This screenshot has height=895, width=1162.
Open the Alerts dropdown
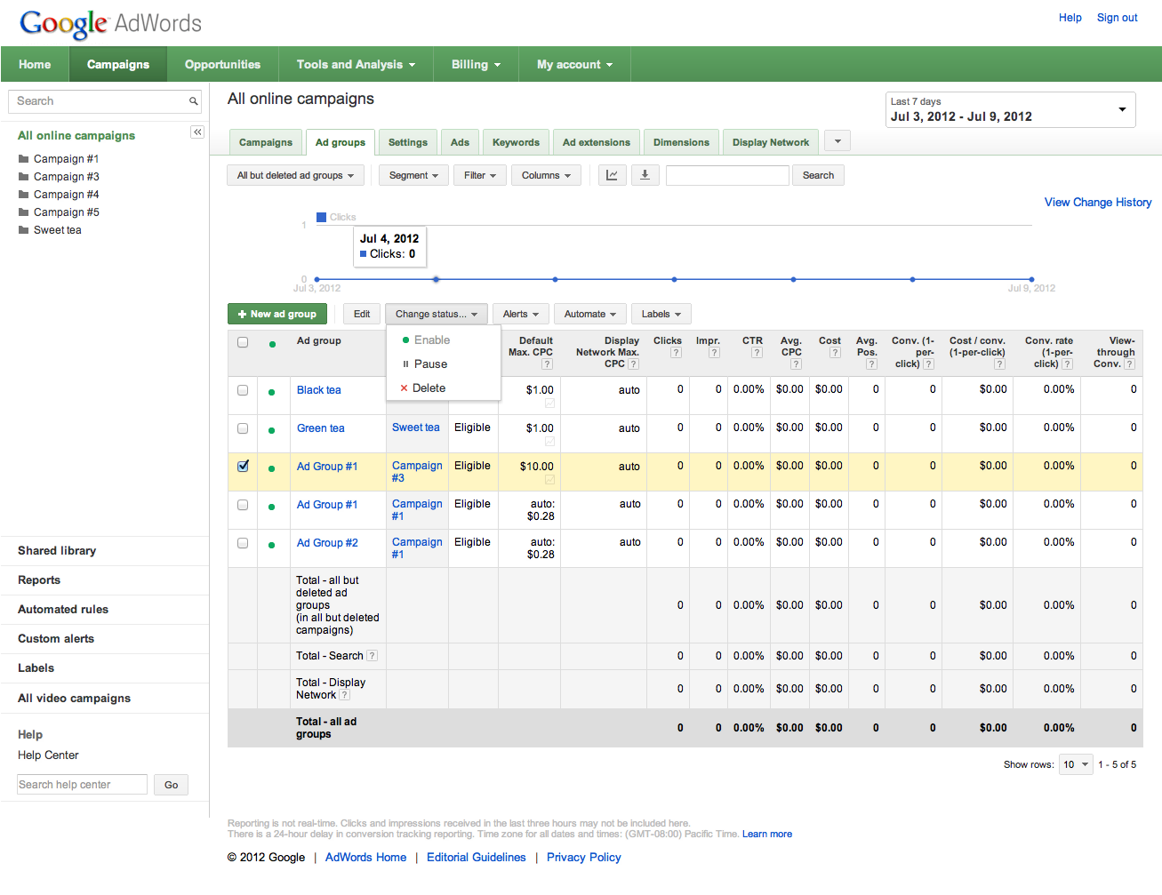tap(520, 314)
